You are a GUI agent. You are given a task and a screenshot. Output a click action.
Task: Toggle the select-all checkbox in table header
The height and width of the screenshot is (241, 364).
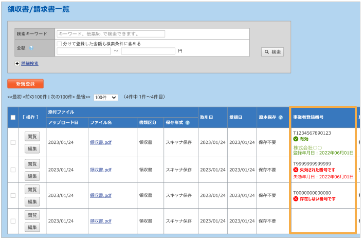click(x=13, y=118)
